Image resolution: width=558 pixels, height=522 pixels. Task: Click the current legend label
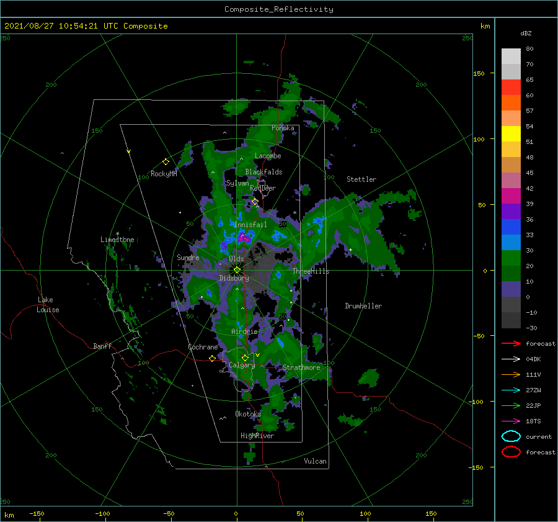pyautogui.click(x=538, y=437)
